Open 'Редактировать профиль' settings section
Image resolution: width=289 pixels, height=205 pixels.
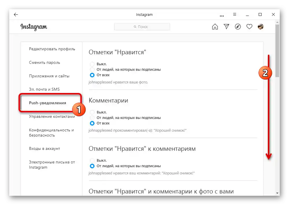tap(52, 49)
